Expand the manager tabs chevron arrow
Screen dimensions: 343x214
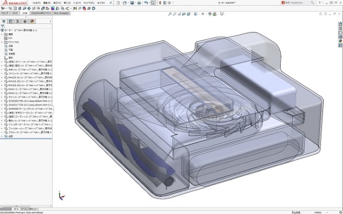coord(50,22)
